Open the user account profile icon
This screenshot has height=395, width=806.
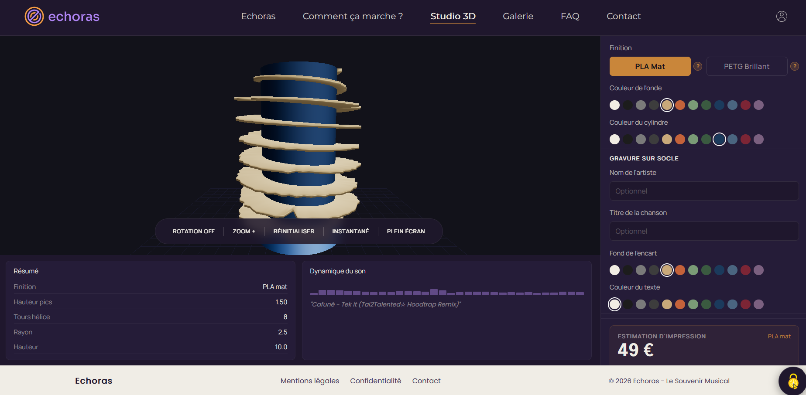click(x=782, y=16)
